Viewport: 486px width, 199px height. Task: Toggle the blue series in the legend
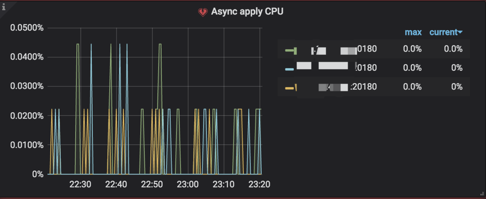pyautogui.click(x=344, y=68)
